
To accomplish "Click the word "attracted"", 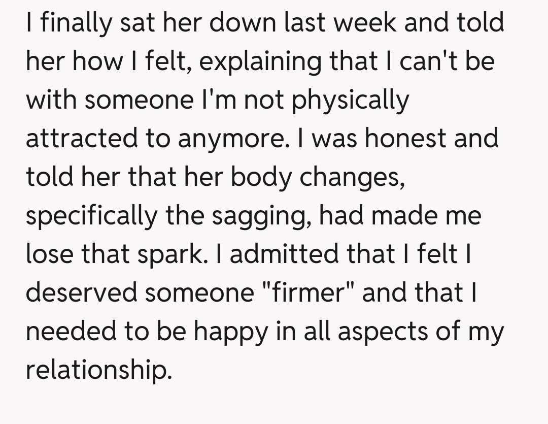I will click(80, 139).
